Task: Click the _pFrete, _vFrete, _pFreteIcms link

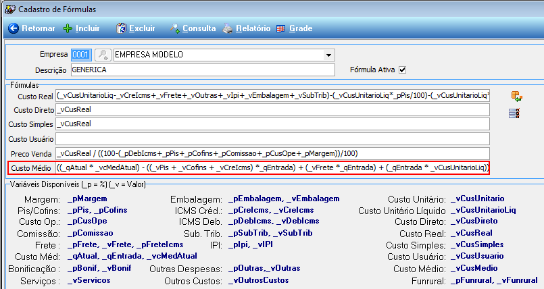Action: coord(125,244)
